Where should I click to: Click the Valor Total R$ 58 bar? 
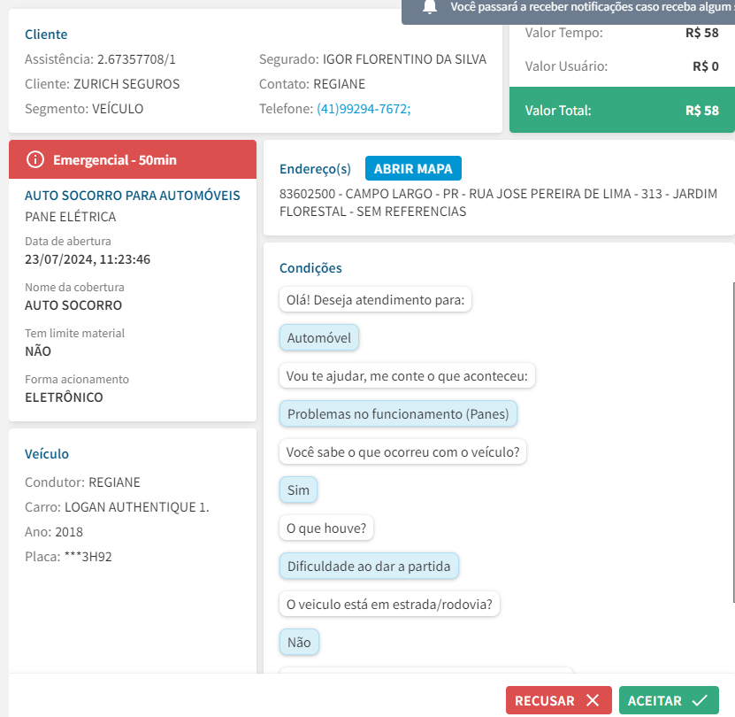[622, 111]
